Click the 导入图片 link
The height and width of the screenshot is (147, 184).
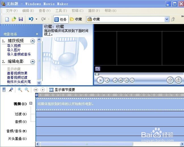pos(14,50)
